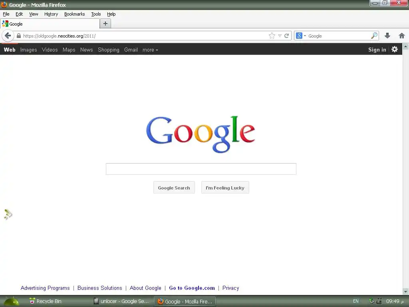This screenshot has height=307, width=409.
Task: Open a new tab with the plus button
Action: click(x=105, y=24)
